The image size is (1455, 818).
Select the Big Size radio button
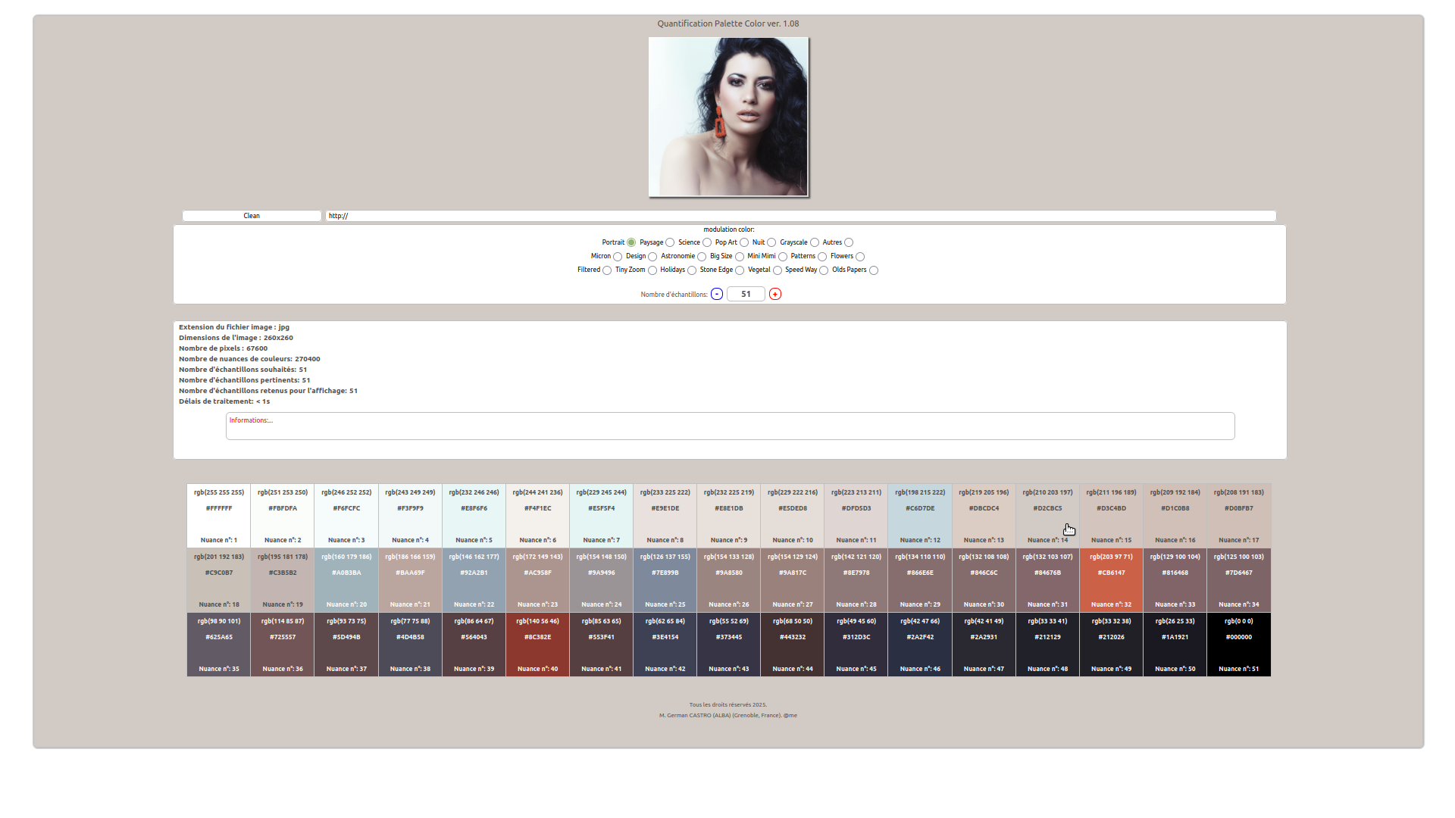[x=740, y=257]
